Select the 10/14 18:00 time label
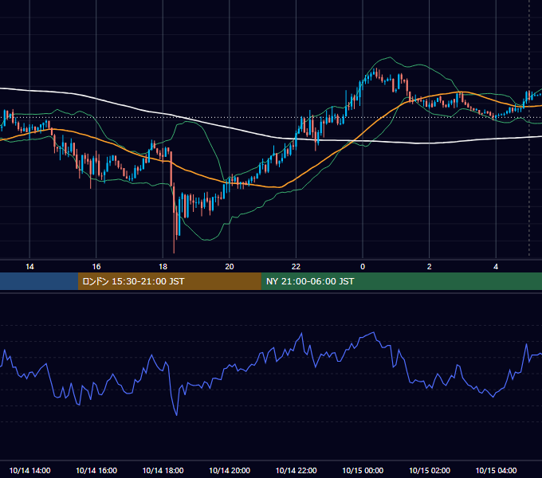The width and height of the screenshot is (542, 478). click(163, 470)
